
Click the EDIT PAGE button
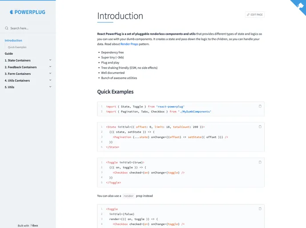pos(255,15)
